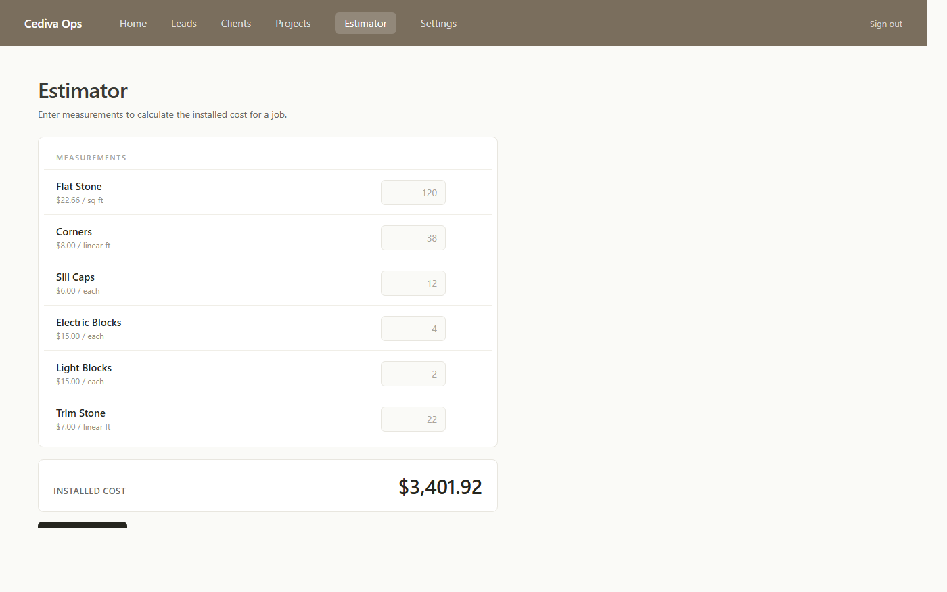Click the INSTALLED COST label
Viewport: 947px width, 592px height.
click(x=90, y=491)
